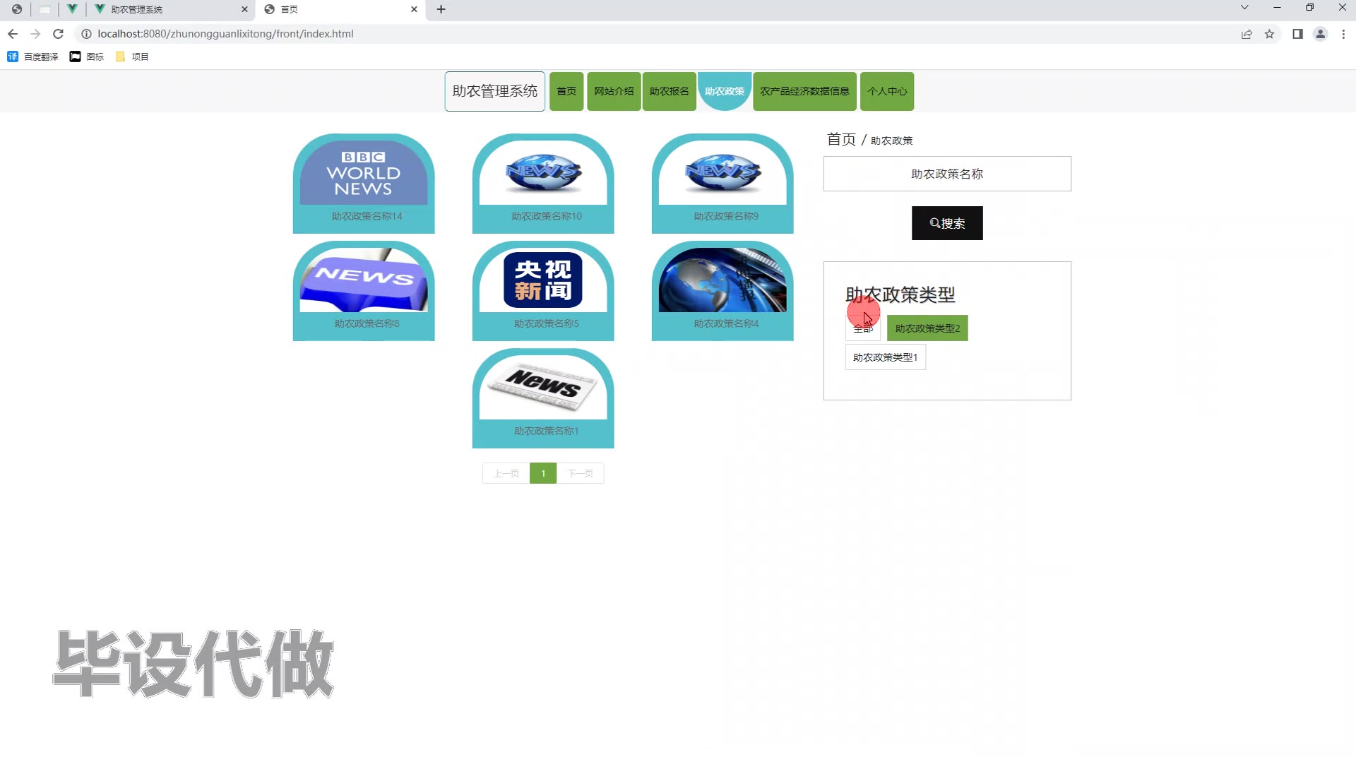Click the 首页 breadcrumb link
Screen dimensions: 1356x757
(x=841, y=139)
